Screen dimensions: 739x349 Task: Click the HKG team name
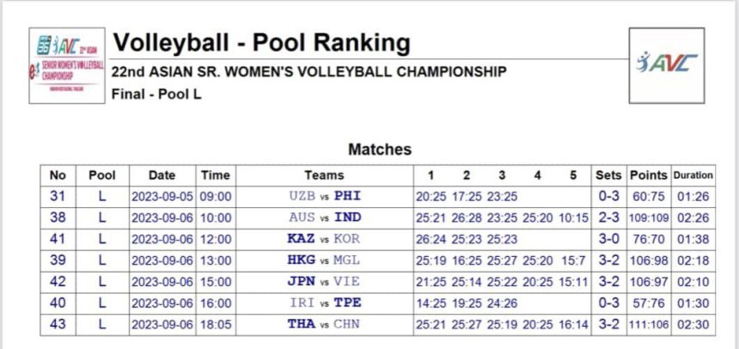pos(301,260)
